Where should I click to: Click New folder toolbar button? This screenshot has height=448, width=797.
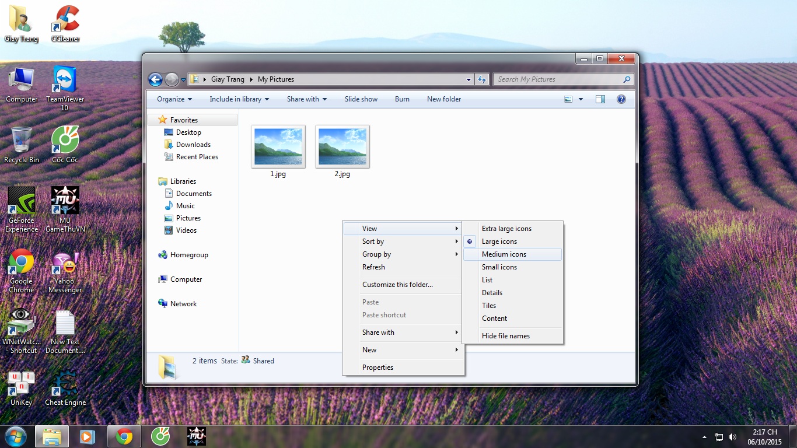click(444, 99)
